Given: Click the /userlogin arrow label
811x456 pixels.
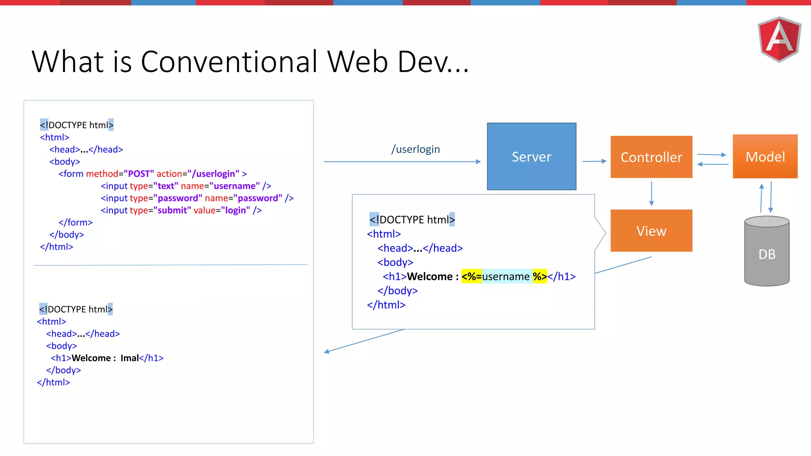Looking at the screenshot, I should click(415, 149).
